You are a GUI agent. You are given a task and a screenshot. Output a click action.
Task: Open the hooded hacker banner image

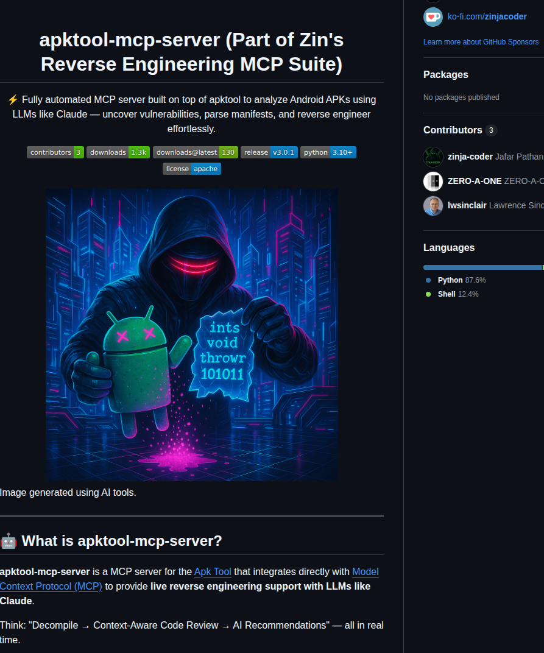192,335
